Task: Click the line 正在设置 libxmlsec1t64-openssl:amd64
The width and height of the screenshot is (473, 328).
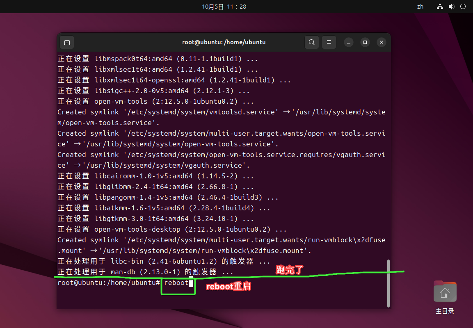Action: [174, 80]
